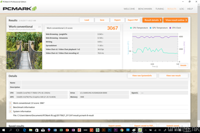This screenshot has width=200, height=133.
Task: Click the Result details button
Action: pyautogui.click(x=152, y=20)
